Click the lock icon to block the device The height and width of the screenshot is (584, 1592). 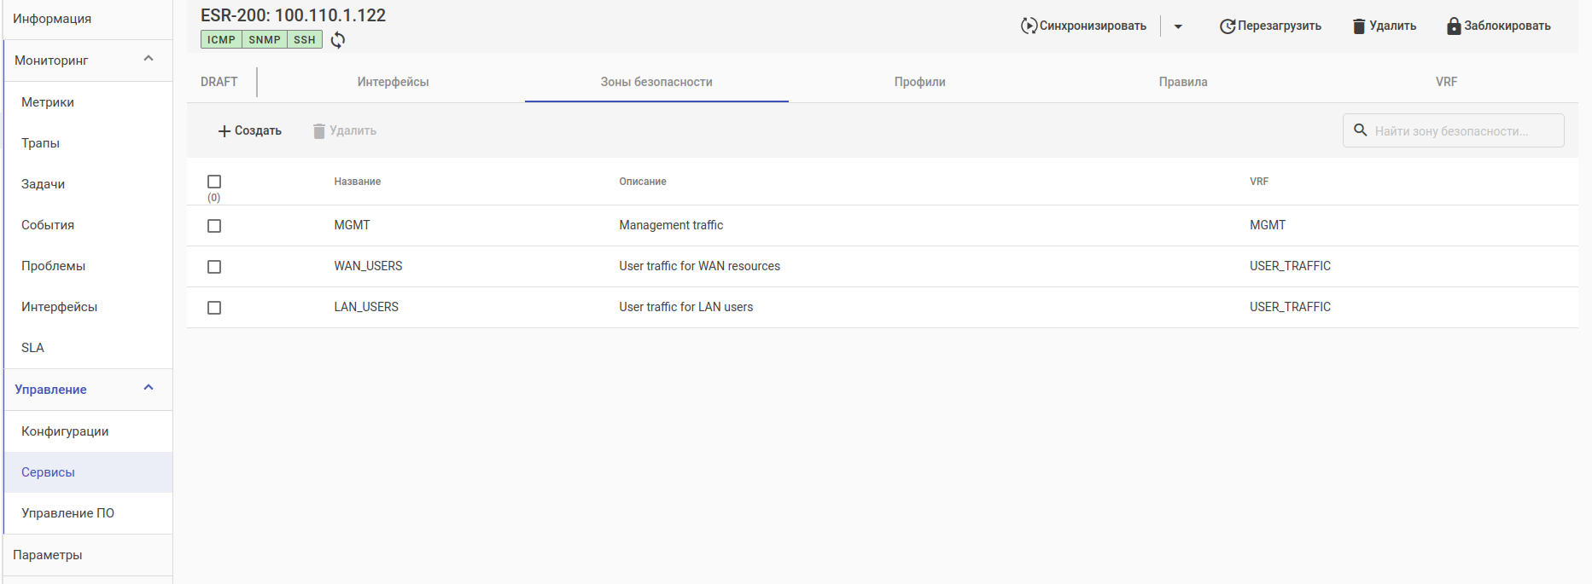pyautogui.click(x=1454, y=26)
